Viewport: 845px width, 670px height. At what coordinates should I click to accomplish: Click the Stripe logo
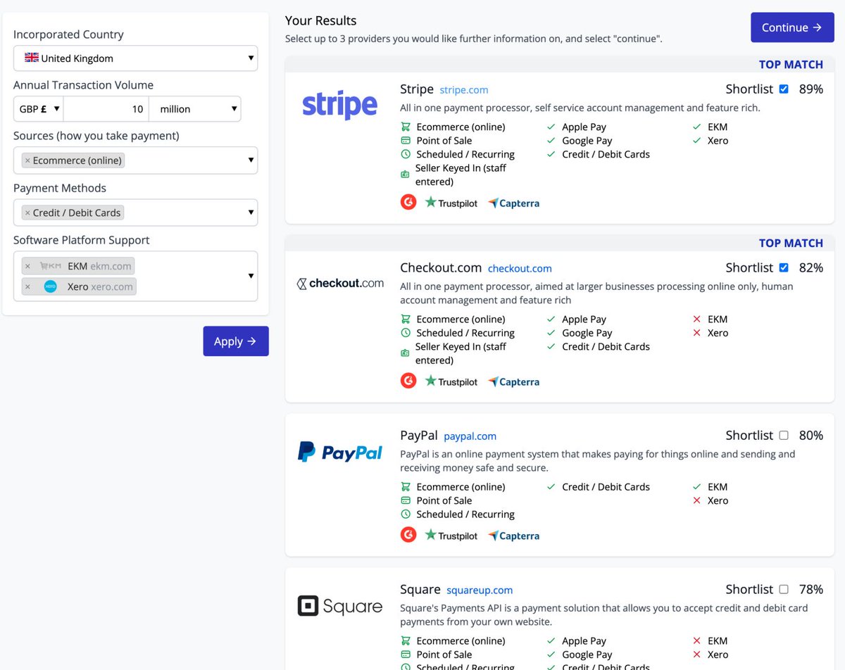(x=339, y=106)
